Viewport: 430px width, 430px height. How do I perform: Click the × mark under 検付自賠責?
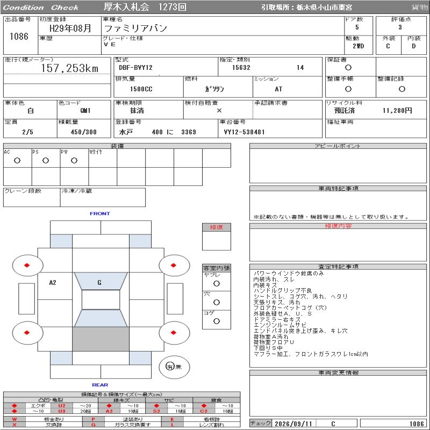(x=219, y=111)
